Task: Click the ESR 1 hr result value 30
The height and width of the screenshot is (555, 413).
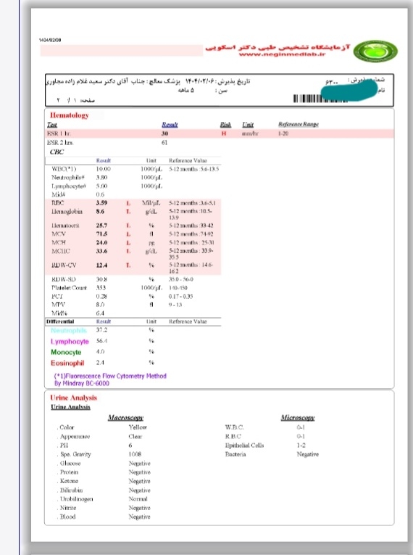Action: coord(164,133)
